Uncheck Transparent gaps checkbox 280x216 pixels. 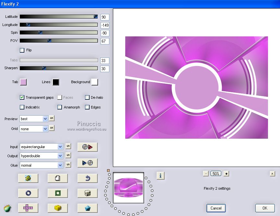[22, 97]
